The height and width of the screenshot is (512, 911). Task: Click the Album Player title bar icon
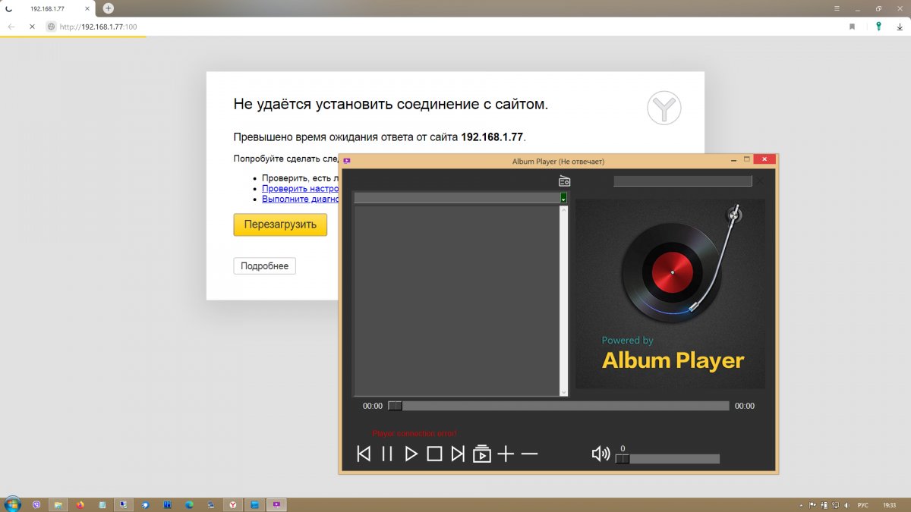coord(347,161)
